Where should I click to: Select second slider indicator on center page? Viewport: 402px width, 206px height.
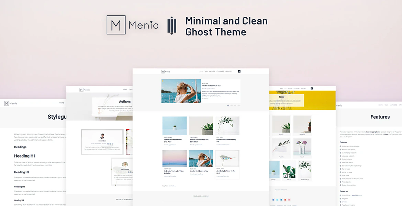click(x=231, y=105)
